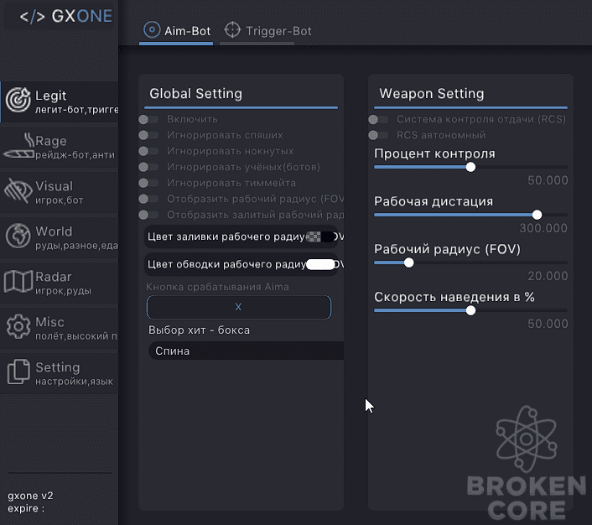
Task: Open Visual crossed-eye icon
Action: click(x=18, y=191)
